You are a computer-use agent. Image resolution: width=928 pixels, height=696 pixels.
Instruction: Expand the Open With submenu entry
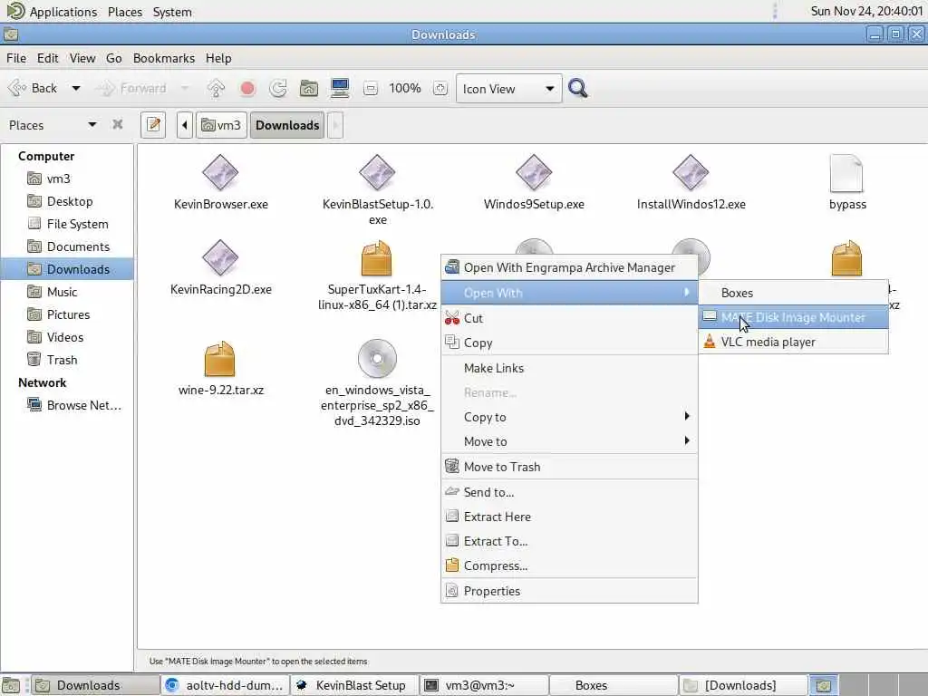pos(569,293)
